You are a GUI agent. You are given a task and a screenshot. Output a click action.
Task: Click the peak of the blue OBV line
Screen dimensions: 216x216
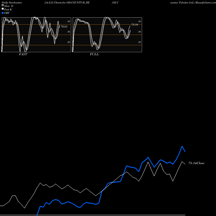click(182, 146)
